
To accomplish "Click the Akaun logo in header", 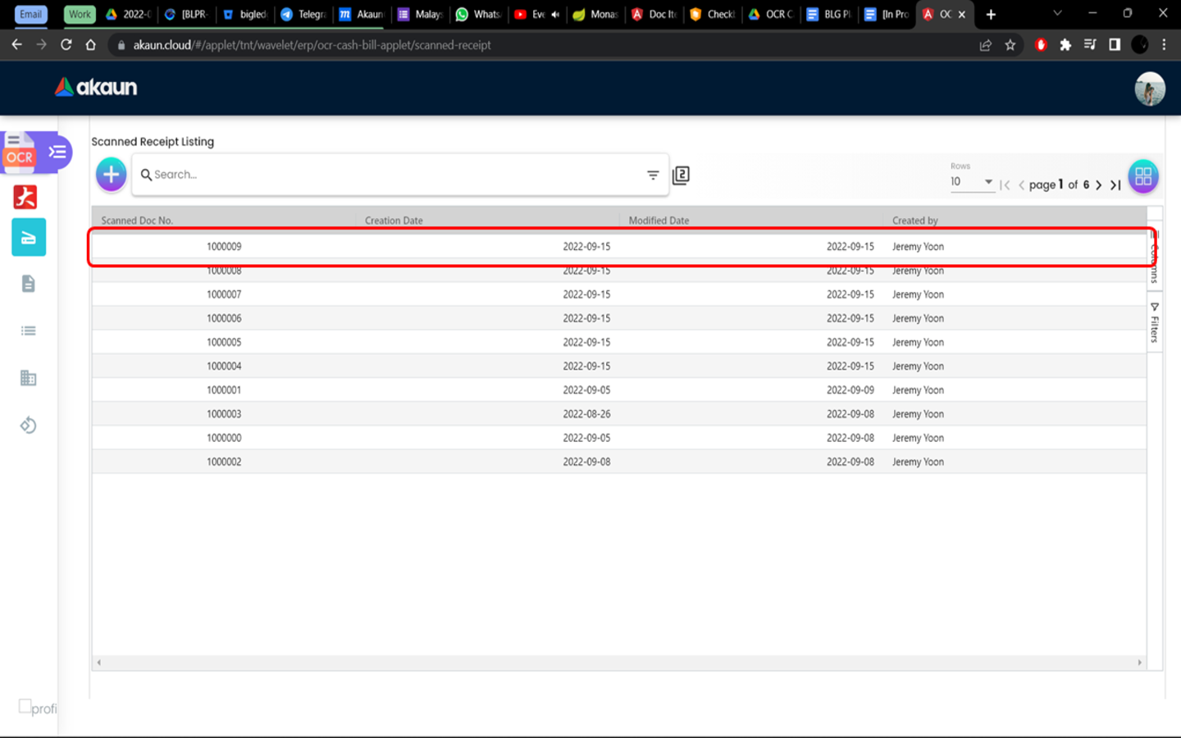I will point(96,87).
